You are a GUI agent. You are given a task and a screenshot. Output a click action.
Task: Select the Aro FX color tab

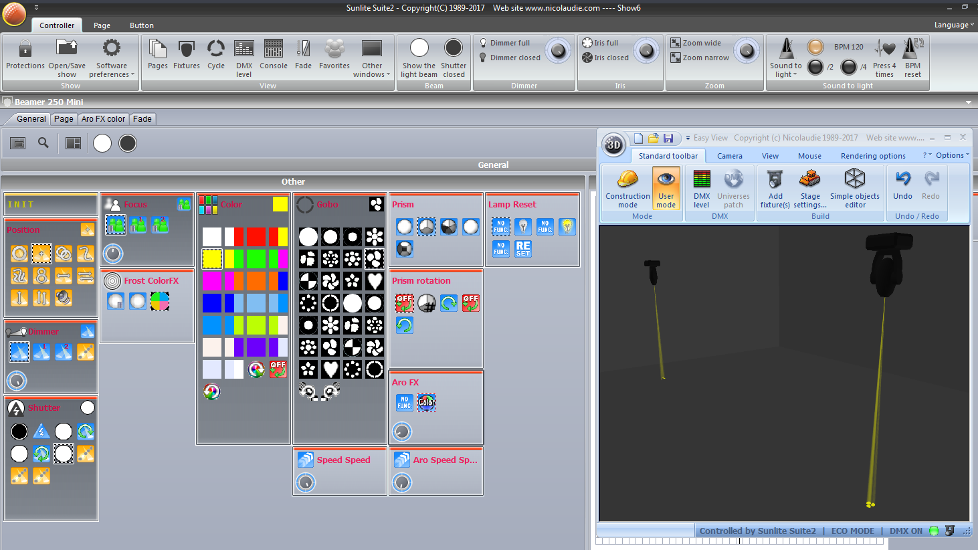103,119
